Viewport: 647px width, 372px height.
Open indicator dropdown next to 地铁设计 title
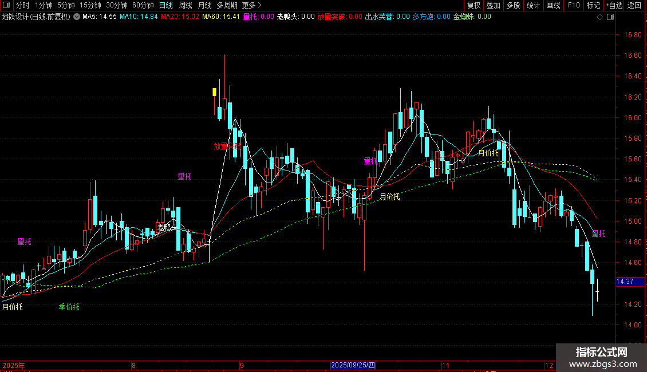(x=77, y=17)
